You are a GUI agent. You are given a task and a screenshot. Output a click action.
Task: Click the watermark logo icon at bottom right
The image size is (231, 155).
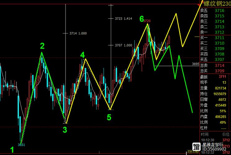(196, 146)
